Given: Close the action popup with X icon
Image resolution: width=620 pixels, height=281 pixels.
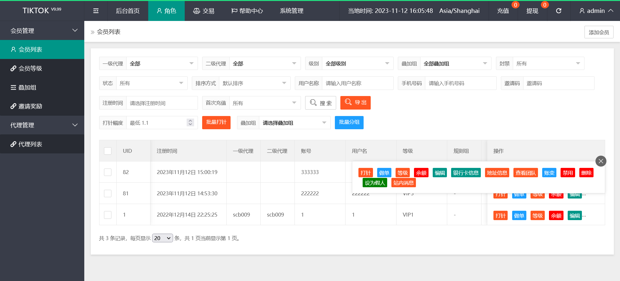Looking at the screenshot, I should (x=601, y=161).
